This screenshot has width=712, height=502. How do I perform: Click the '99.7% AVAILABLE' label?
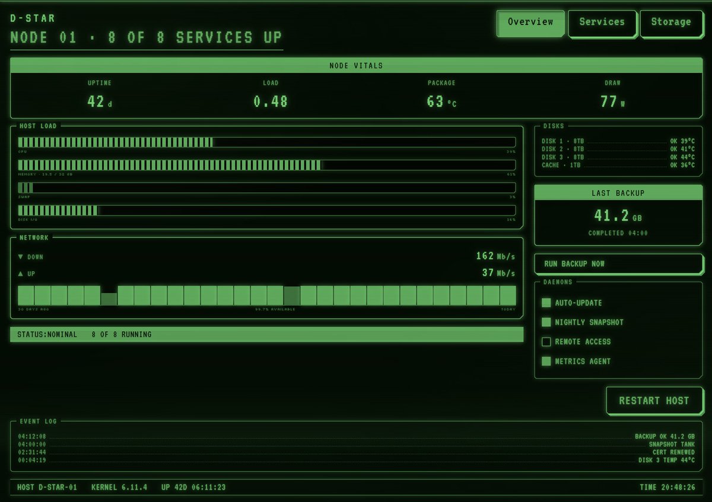pyautogui.click(x=275, y=309)
